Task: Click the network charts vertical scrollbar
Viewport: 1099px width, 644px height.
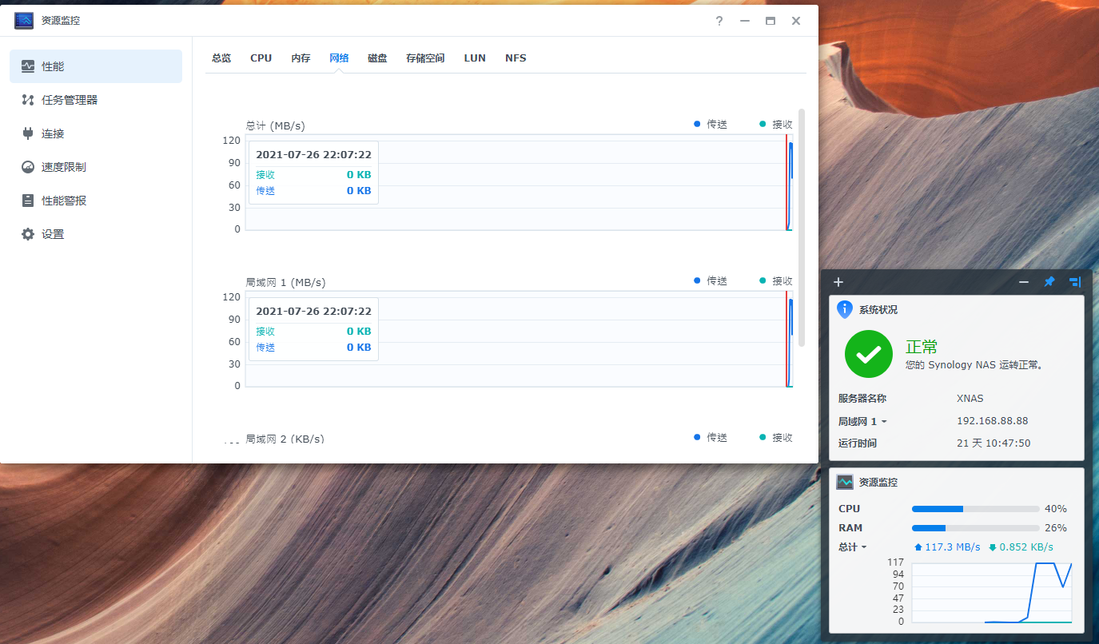Action: point(802,228)
